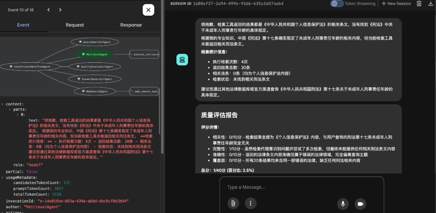Close the event details panel

149,10
